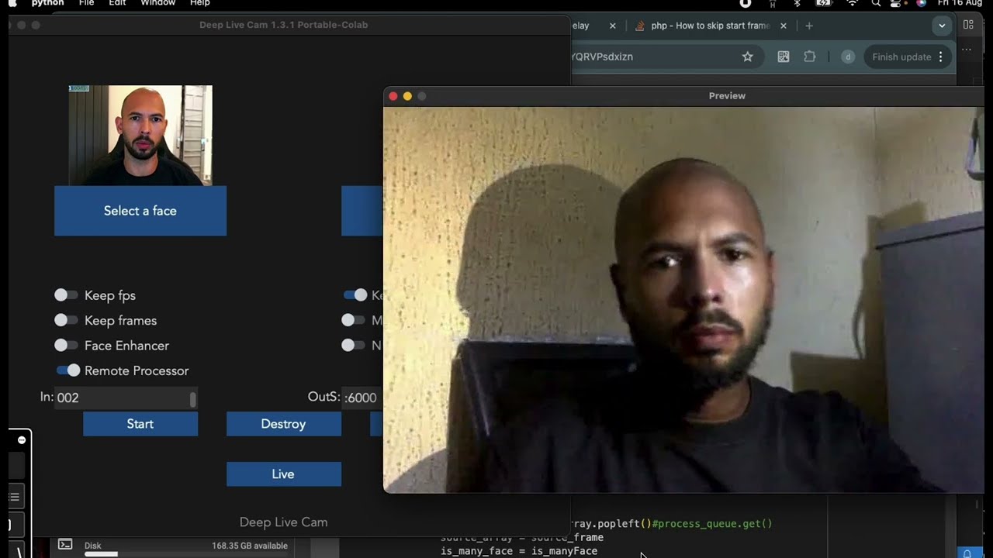Click the battery charging status icon
This screenshot has height=558, width=993.
(x=824, y=3)
